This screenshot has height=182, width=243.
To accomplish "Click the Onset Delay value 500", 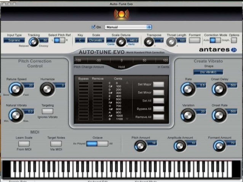I will 232,85.
